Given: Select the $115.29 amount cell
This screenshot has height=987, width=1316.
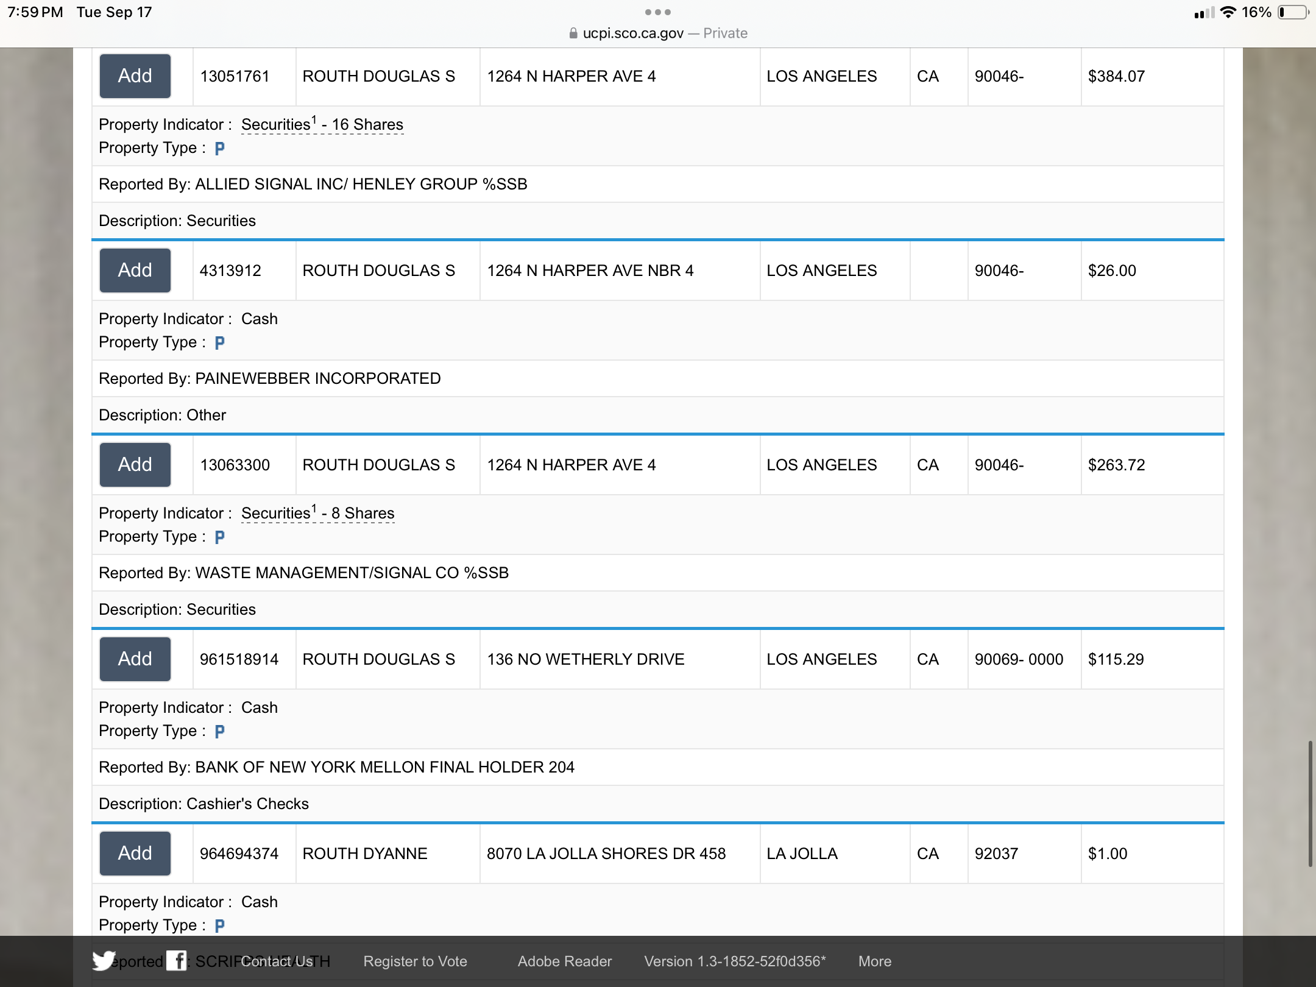Looking at the screenshot, I should click(1152, 659).
